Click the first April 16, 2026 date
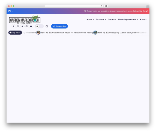The width and height of the screenshot is (156, 132). point(47,33)
